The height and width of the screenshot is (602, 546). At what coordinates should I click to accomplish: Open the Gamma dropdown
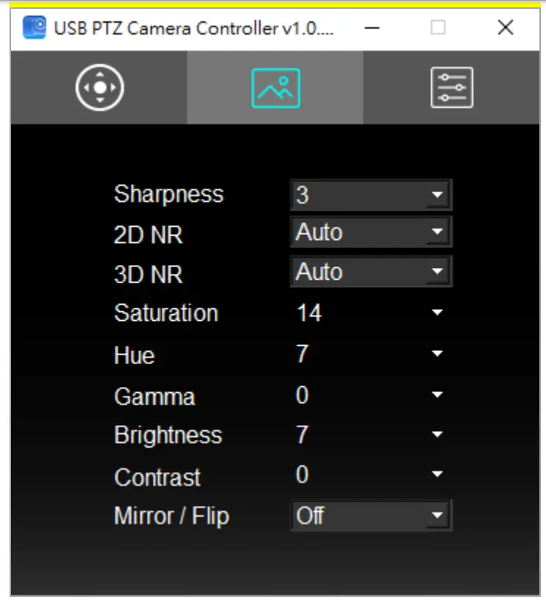436,396
